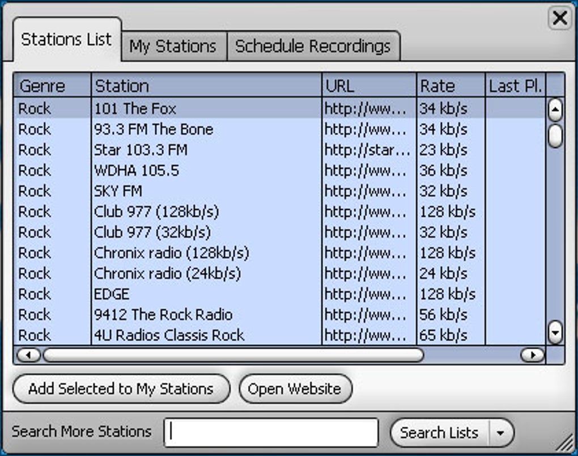
Task: Select the 4U Radios Classis Rock station
Action: click(279, 335)
